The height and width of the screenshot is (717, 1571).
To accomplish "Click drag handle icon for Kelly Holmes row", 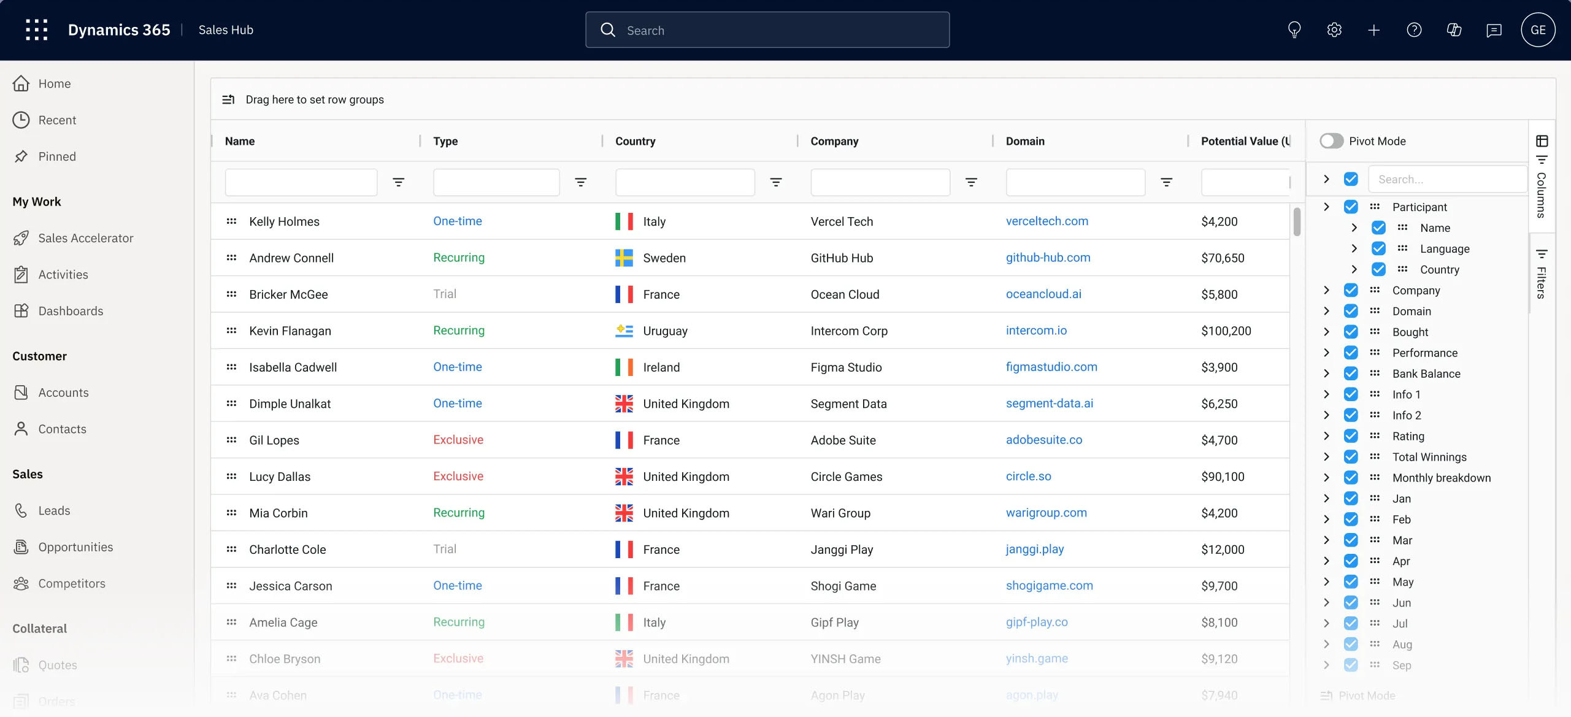I will (231, 221).
